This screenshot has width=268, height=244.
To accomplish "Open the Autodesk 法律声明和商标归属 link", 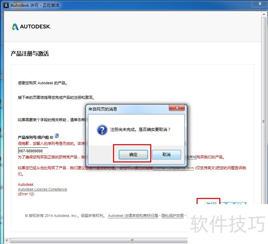I will coord(133,216).
